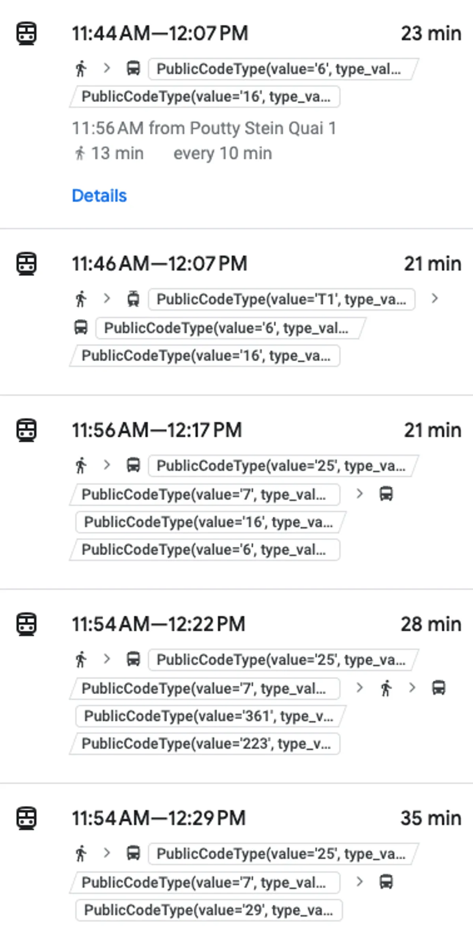Click the line 29 badge
473x940 pixels.
[x=209, y=910]
